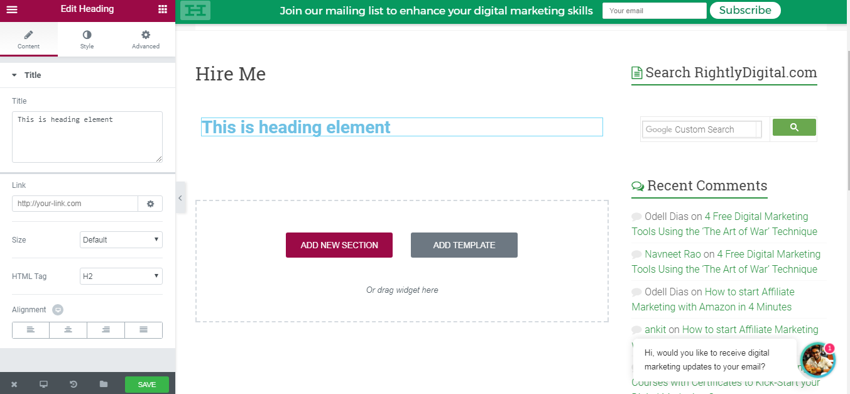This screenshot has height=394, width=850.
Task: Open the revision history icon
Action: point(74,384)
